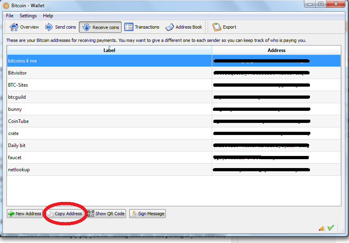349x243 pixels.
Task: Click the QR code icon
Action: point(91,214)
